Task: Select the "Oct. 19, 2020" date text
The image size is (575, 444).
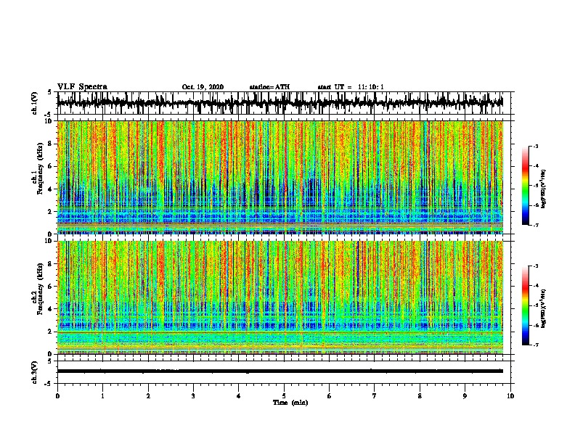Action: (203, 87)
